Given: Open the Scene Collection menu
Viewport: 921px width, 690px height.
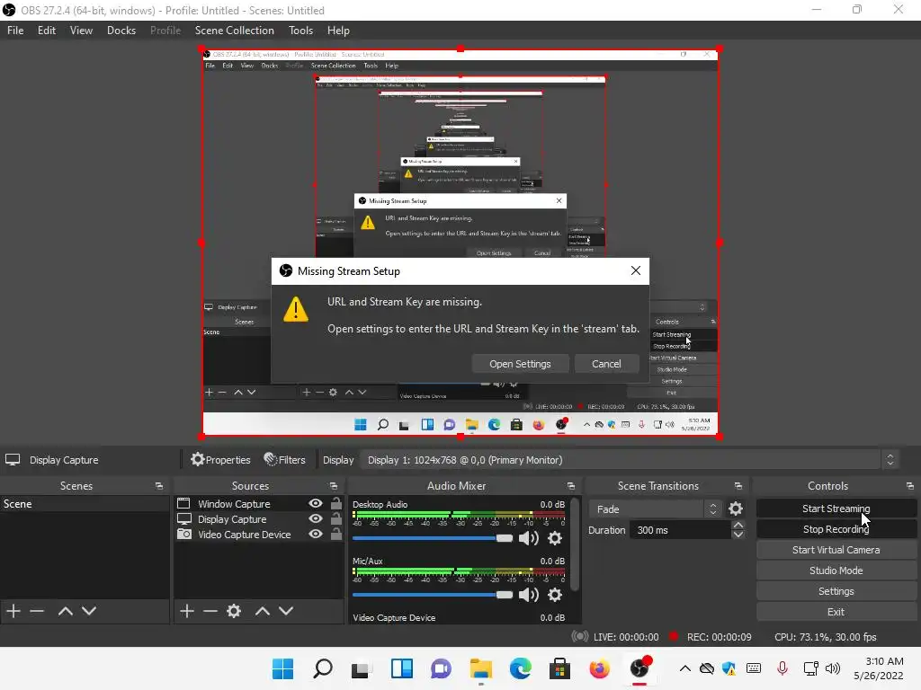Looking at the screenshot, I should click(235, 31).
